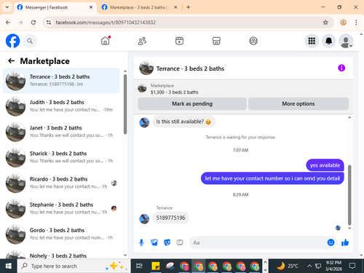Open Sticky Notes from the taskbar
The height and width of the screenshot is (273, 364).
click(156, 266)
